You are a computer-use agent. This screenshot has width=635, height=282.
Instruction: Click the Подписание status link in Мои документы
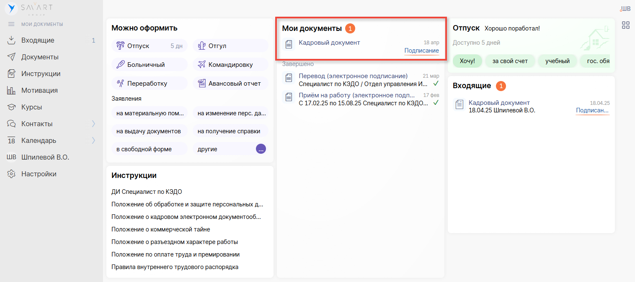(421, 51)
